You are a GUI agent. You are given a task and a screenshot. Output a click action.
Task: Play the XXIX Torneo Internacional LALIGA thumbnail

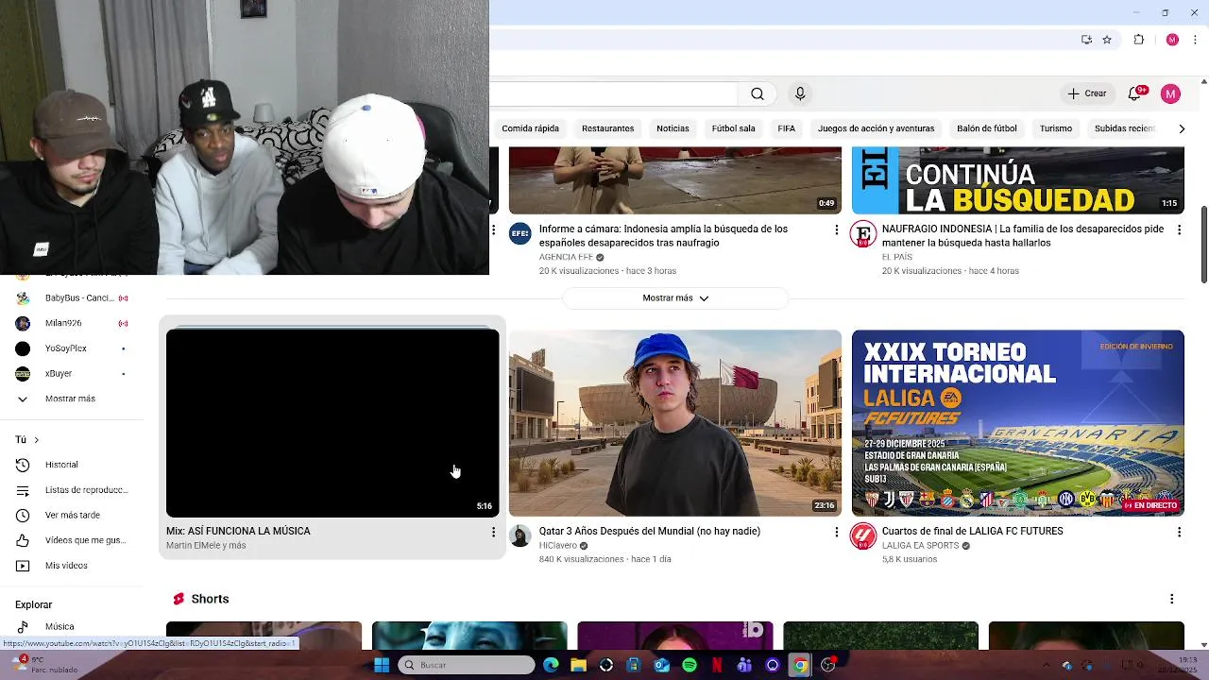[x=1018, y=423]
